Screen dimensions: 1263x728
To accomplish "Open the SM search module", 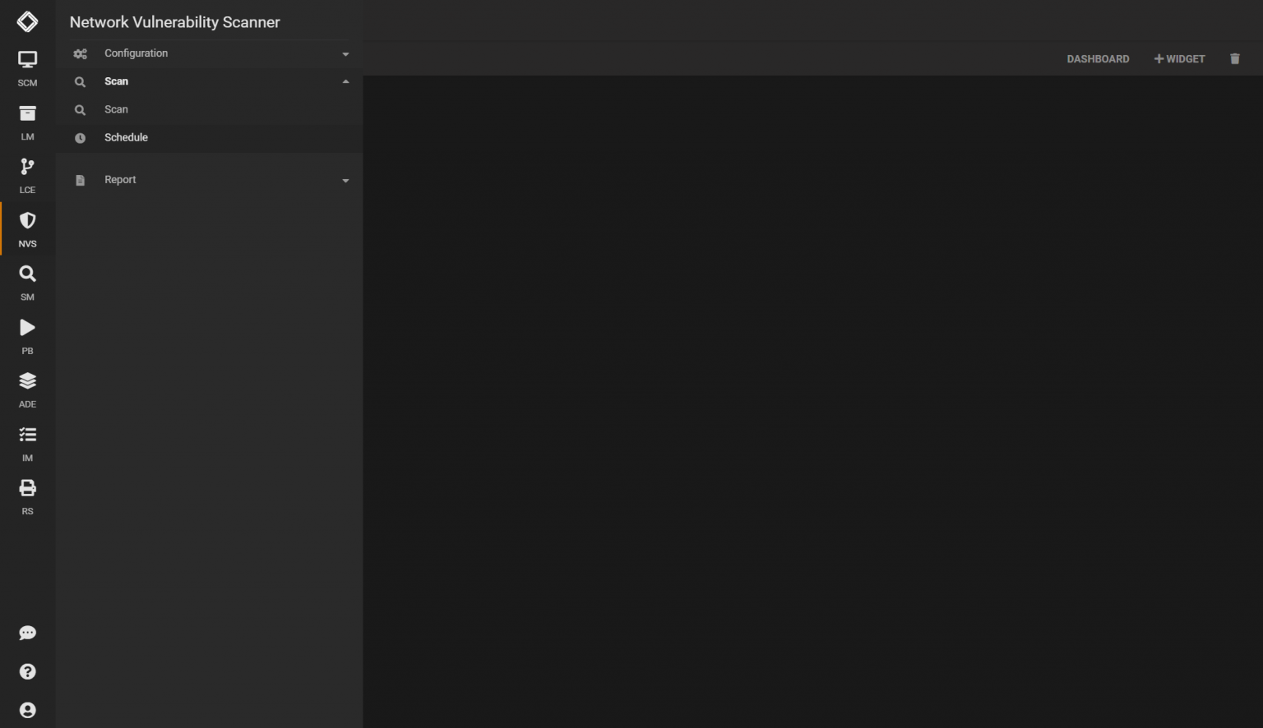I will click(x=27, y=282).
